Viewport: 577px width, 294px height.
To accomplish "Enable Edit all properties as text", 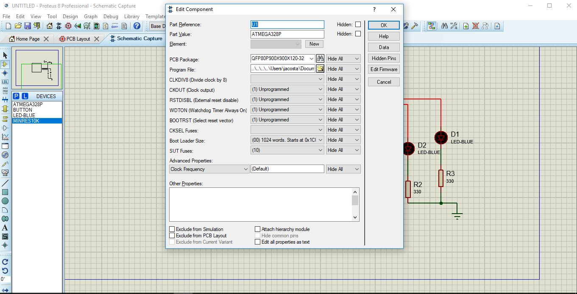I will 257,242.
